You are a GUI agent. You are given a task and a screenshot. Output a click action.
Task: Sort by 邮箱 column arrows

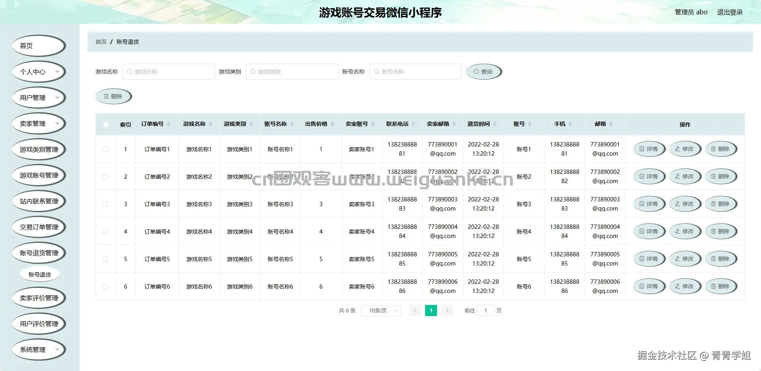pyautogui.click(x=611, y=124)
